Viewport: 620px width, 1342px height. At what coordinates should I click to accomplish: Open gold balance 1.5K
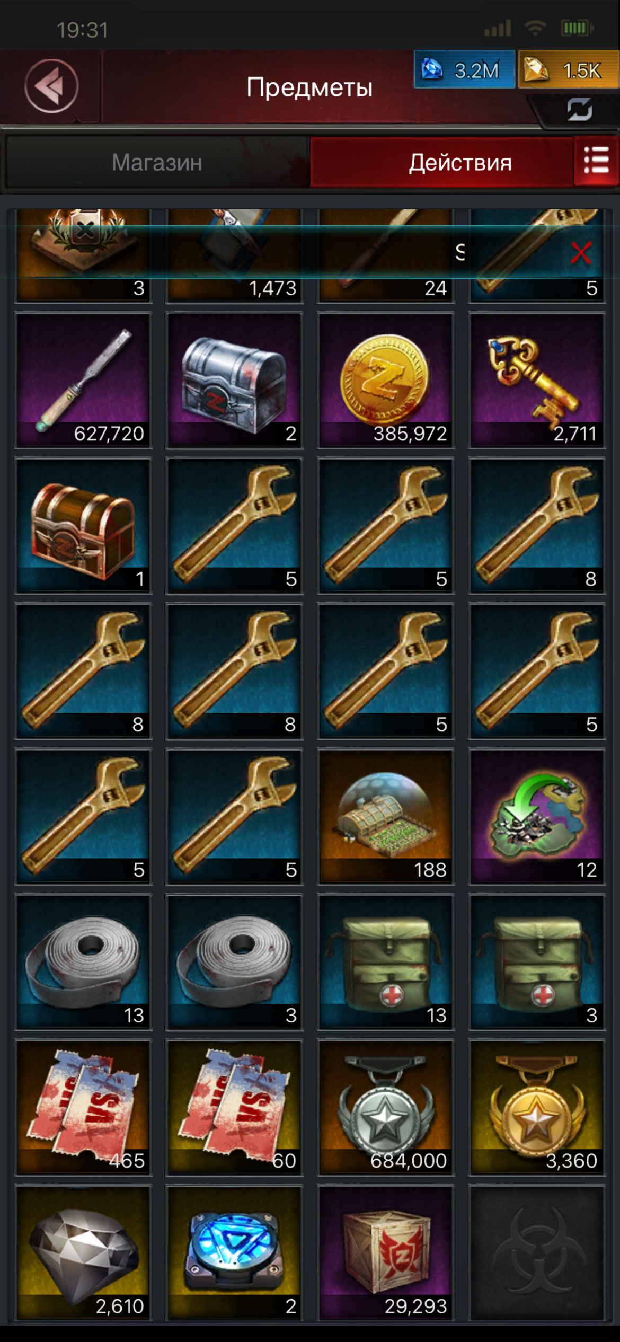pyautogui.click(x=568, y=69)
